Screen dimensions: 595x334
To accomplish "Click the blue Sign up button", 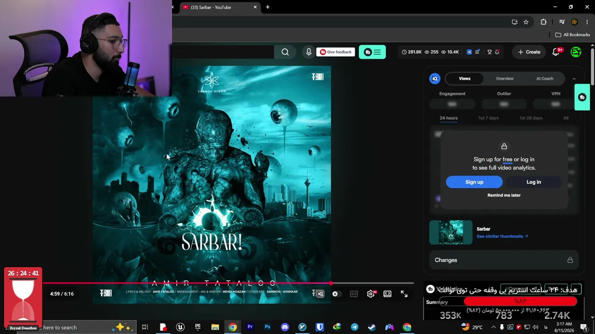I will pos(474,182).
